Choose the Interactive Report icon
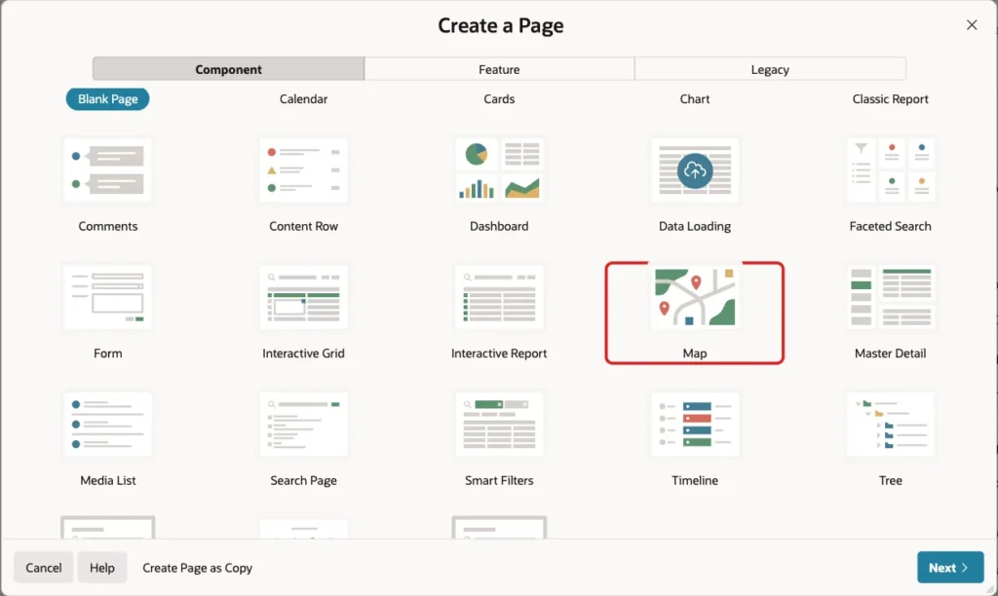 click(499, 297)
